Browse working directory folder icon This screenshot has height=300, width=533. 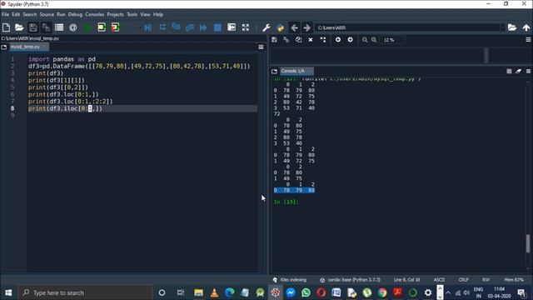coord(512,27)
